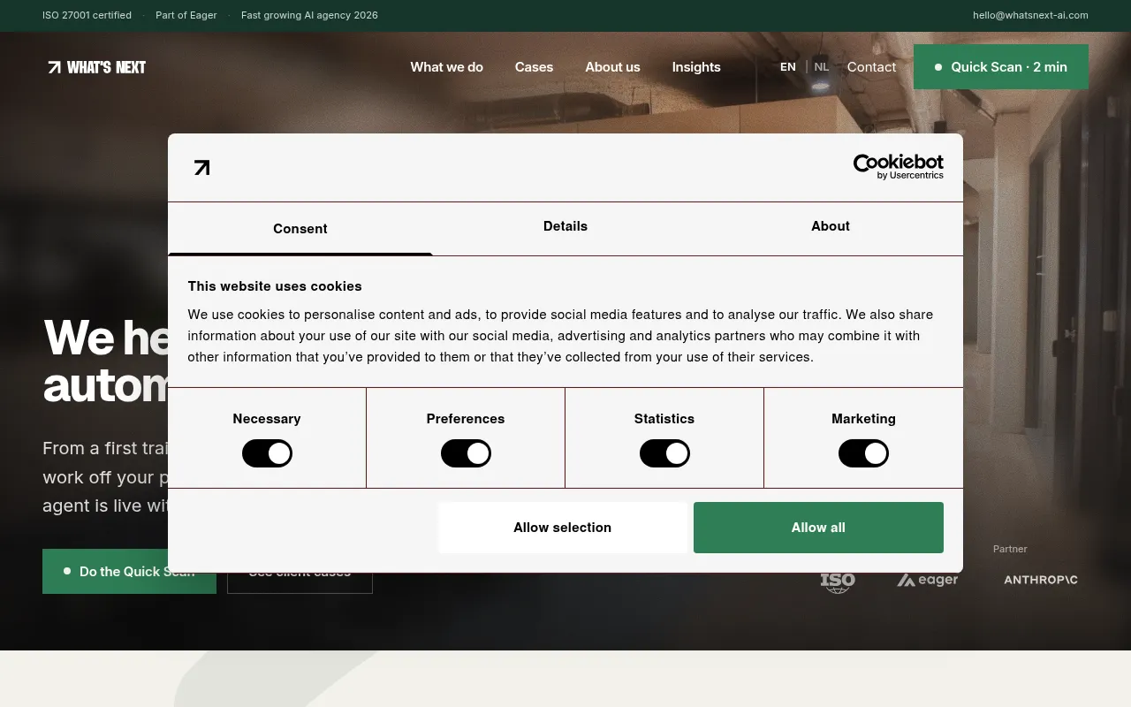Turn off the Statistics cookies switch
The width and height of the screenshot is (1131, 707).
coord(664,453)
